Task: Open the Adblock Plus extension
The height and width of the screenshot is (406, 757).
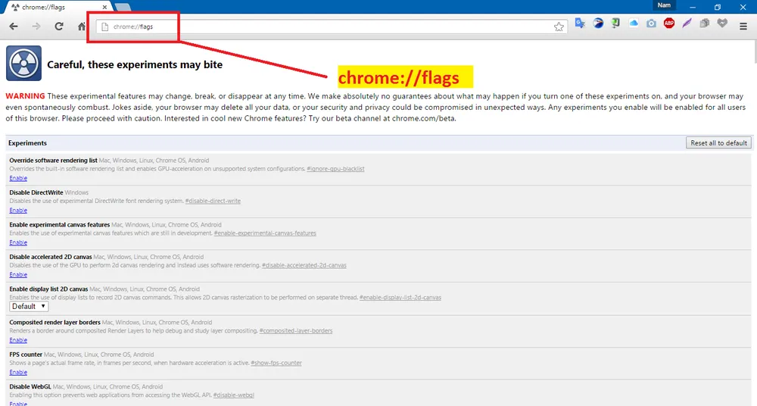Action: (x=669, y=23)
